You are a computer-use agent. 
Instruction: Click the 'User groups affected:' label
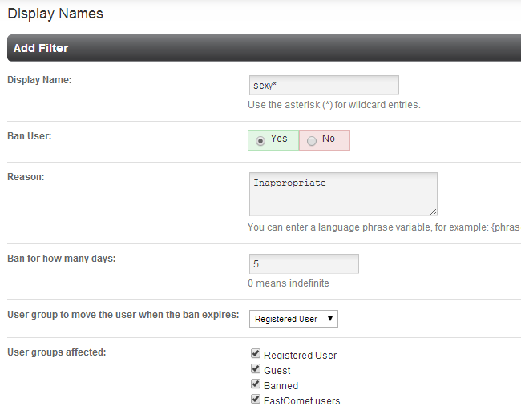click(56, 352)
